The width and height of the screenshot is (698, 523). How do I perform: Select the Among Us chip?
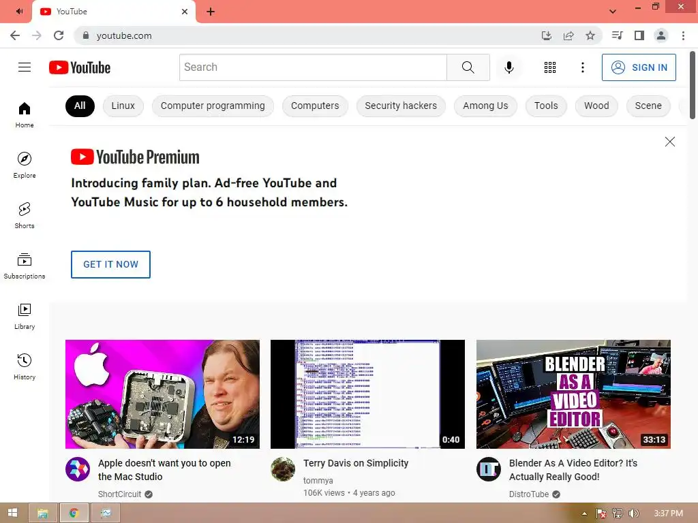pyautogui.click(x=485, y=106)
